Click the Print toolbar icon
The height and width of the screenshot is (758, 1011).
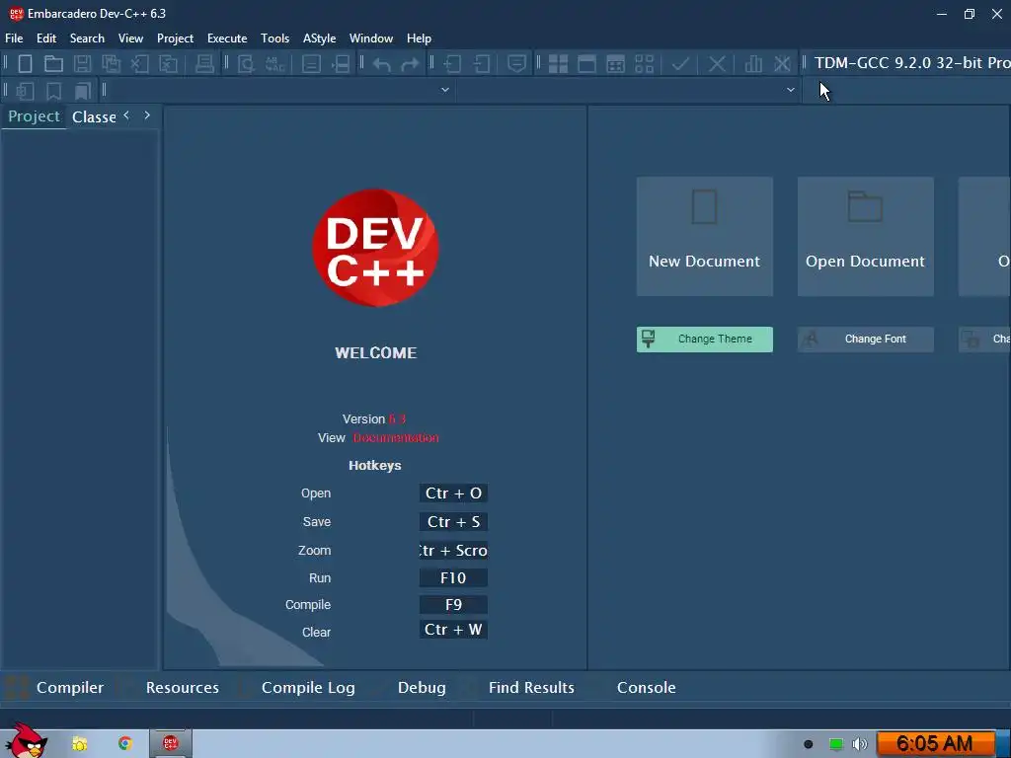tap(204, 64)
